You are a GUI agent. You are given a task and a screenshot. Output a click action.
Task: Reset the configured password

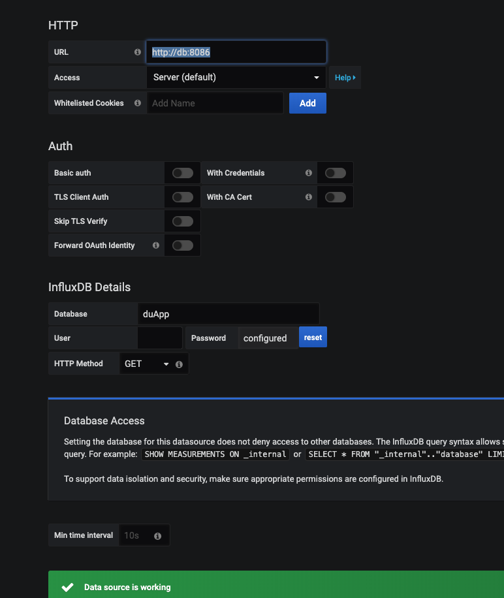313,337
